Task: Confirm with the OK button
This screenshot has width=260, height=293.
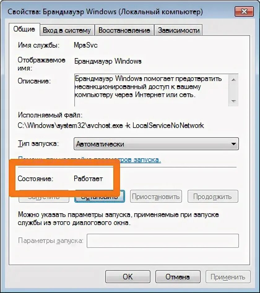Action: point(128,277)
